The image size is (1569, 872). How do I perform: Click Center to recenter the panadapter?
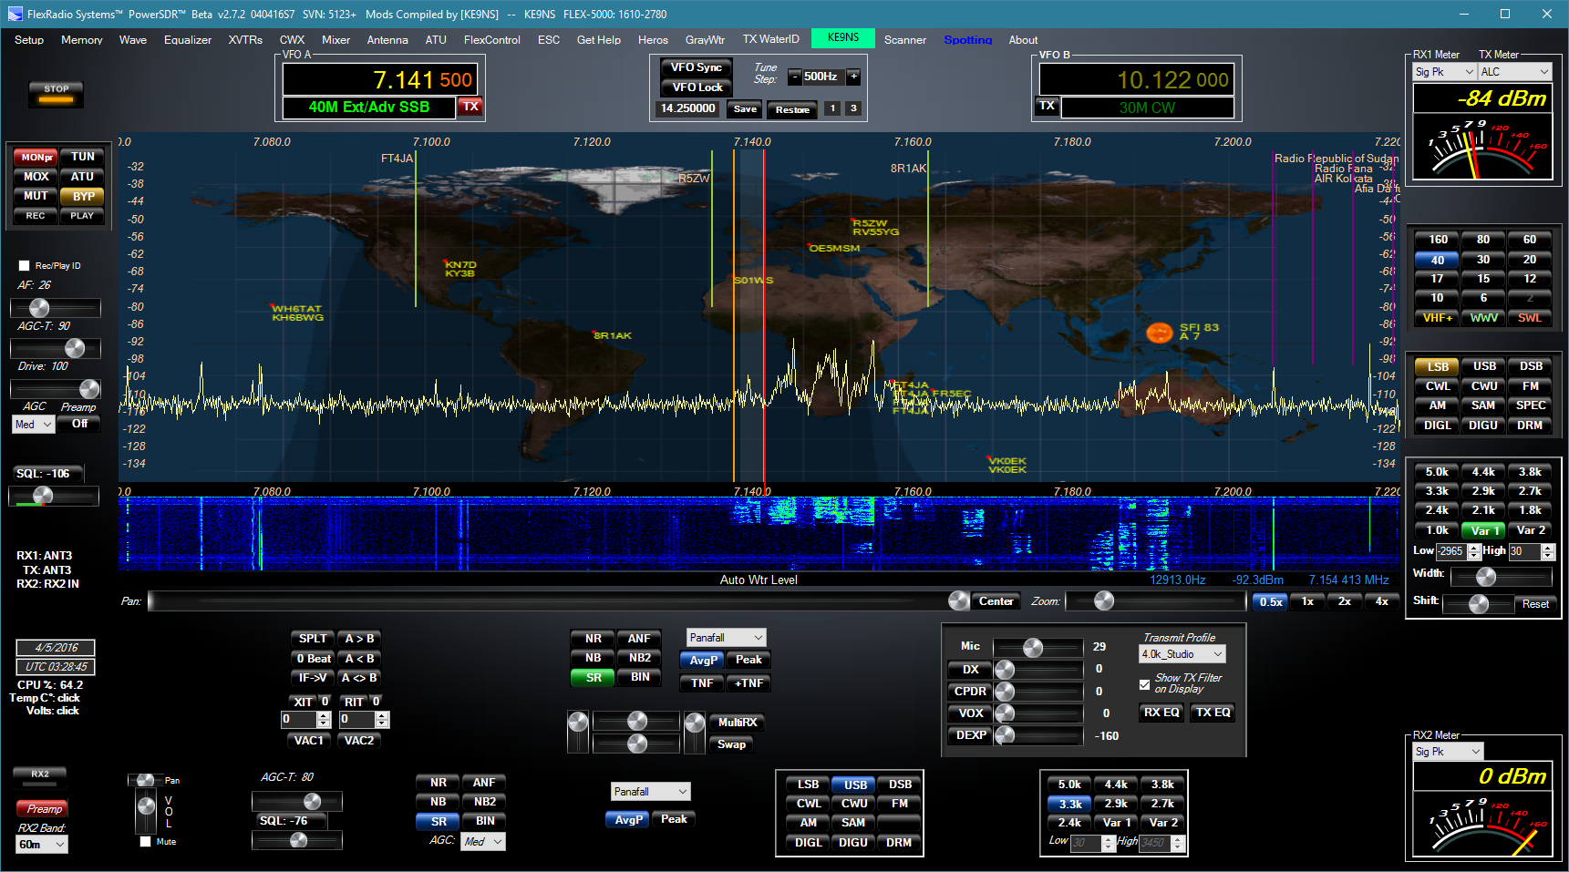(x=996, y=600)
